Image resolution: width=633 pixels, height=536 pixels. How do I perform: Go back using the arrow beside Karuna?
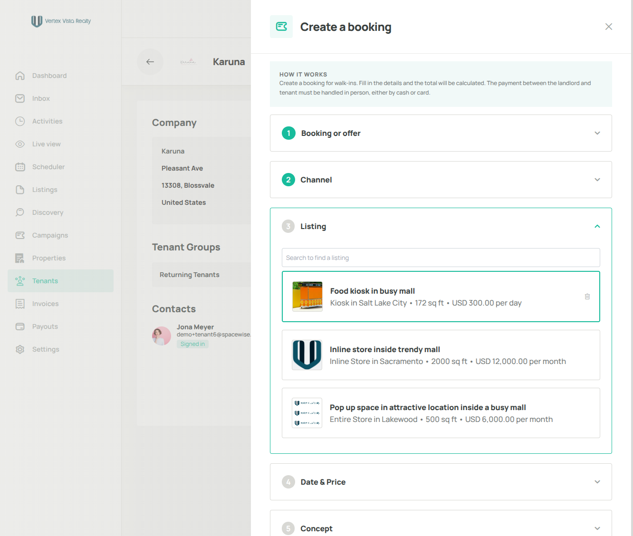(x=150, y=62)
